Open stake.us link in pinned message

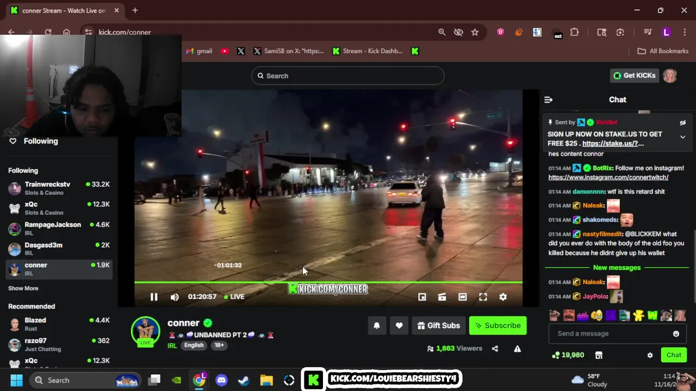[613, 143]
